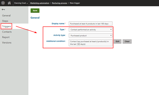Open the Marketing automation breadcrumb link
The image size is (159, 95).
pyautogui.click(x=40, y=3)
